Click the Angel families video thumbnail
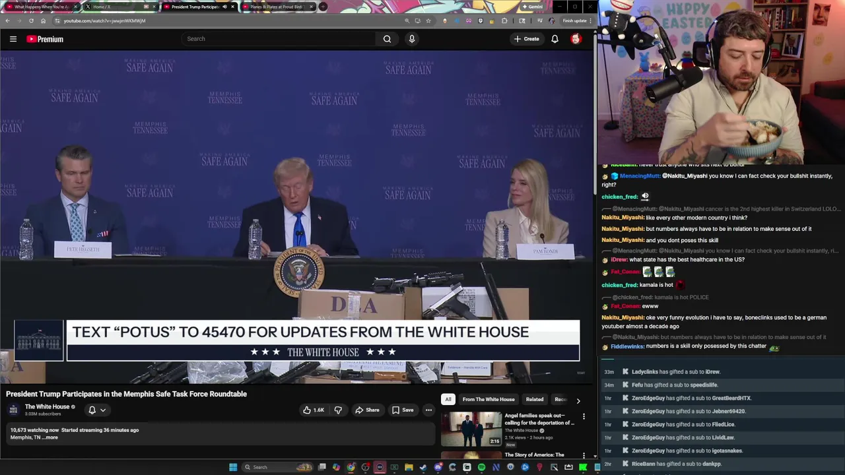 point(471,429)
